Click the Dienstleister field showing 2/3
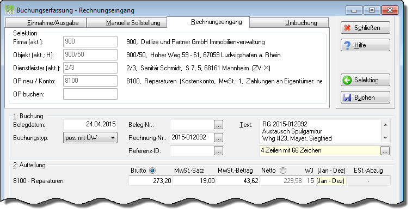 (x=90, y=68)
